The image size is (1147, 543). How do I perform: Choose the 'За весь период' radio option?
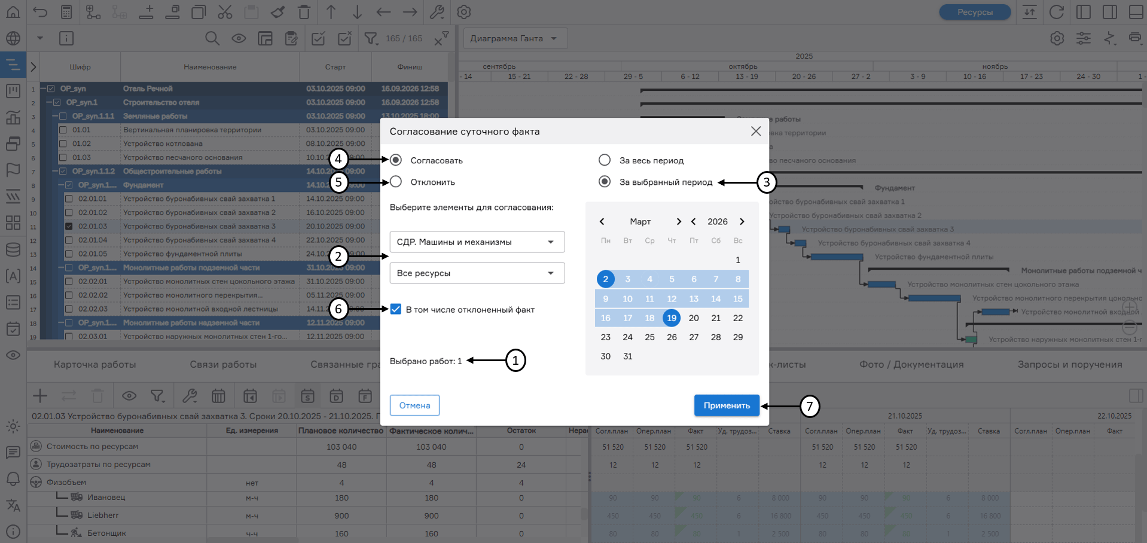click(x=605, y=160)
